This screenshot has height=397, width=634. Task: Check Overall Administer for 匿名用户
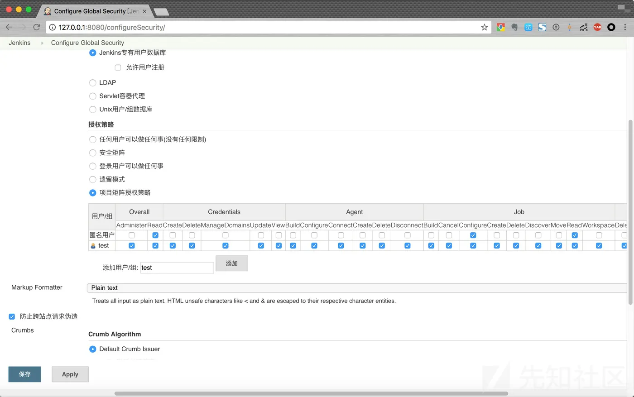[x=132, y=235]
